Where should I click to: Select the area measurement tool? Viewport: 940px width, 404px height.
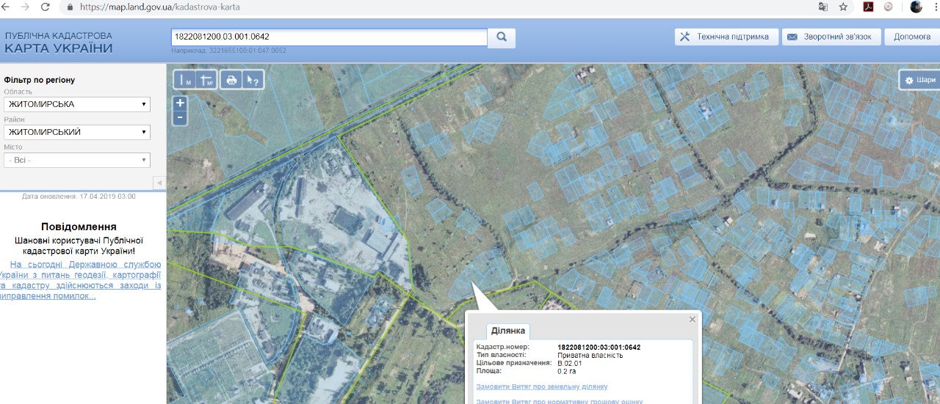(206, 80)
